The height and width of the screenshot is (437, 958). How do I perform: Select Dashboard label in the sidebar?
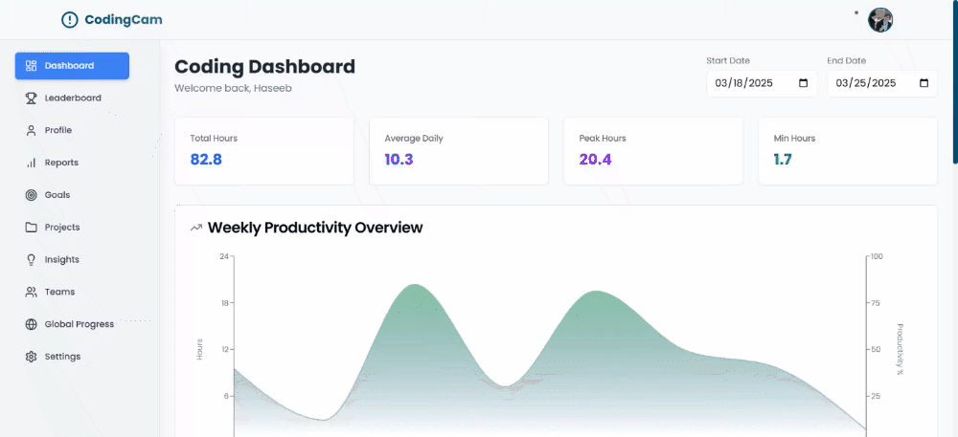(69, 66)
